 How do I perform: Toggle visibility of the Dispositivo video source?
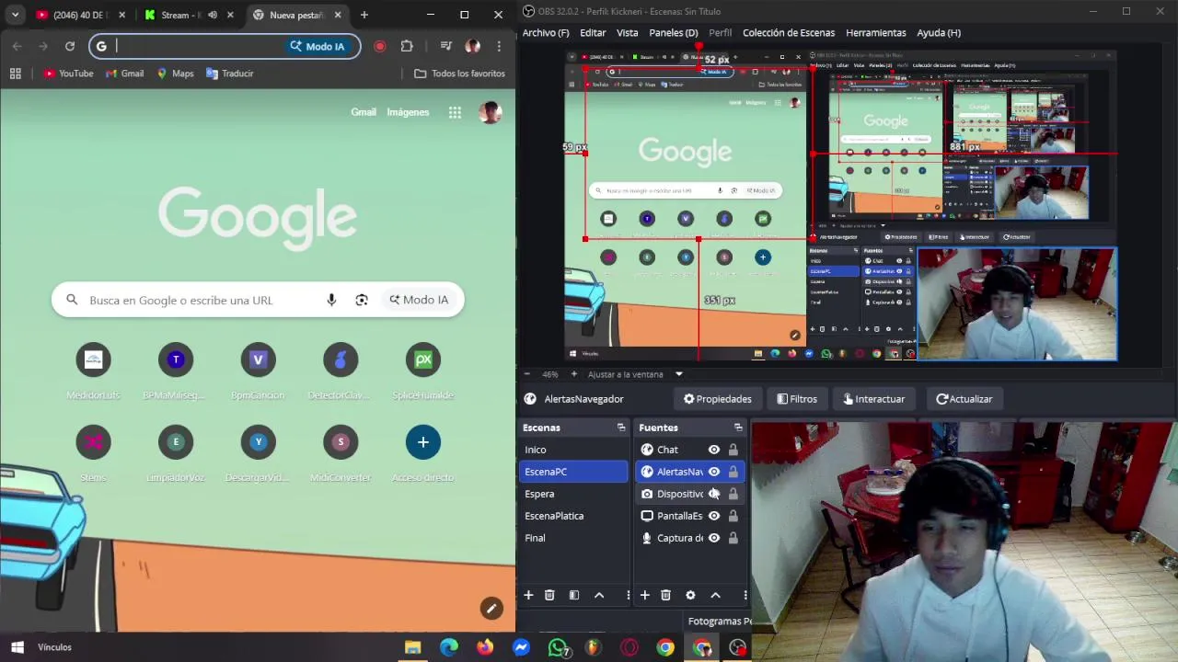click(713, 494)
